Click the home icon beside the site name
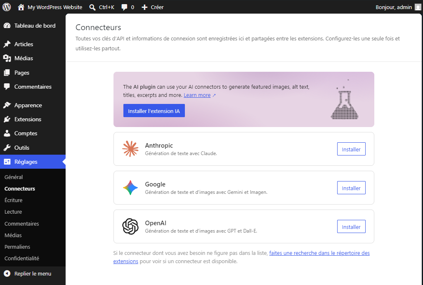 21,7
